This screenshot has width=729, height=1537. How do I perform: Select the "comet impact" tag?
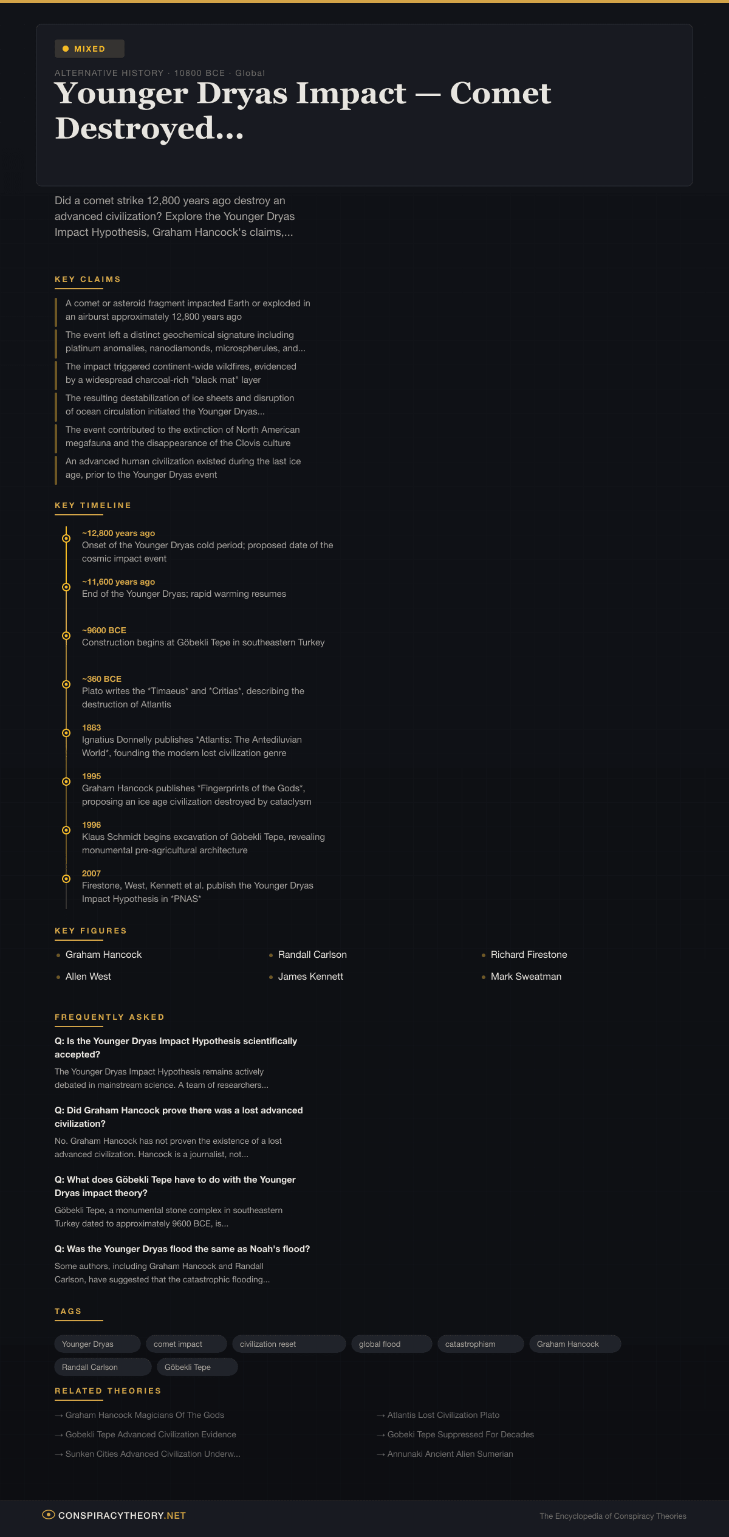point(187,1344)
